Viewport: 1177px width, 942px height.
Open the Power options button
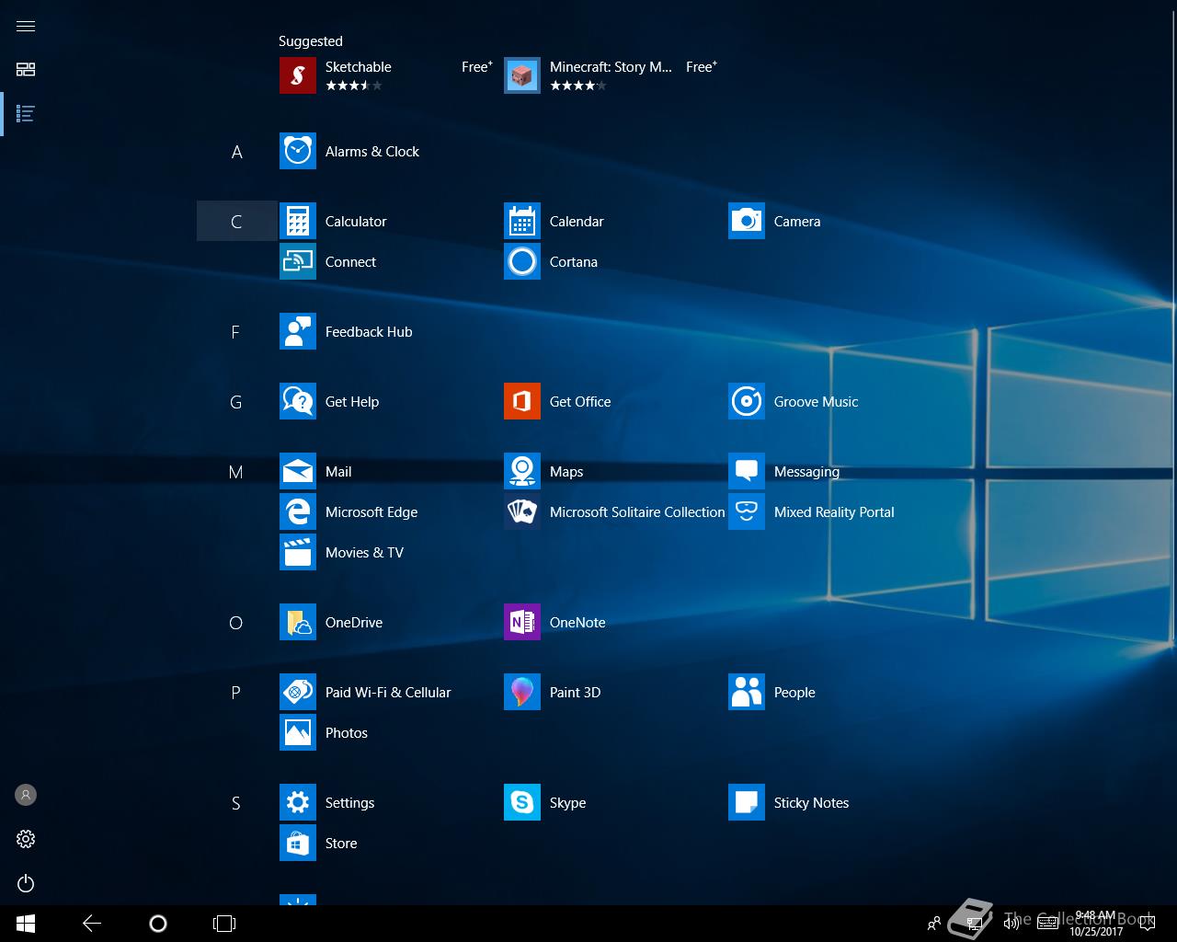26,883
